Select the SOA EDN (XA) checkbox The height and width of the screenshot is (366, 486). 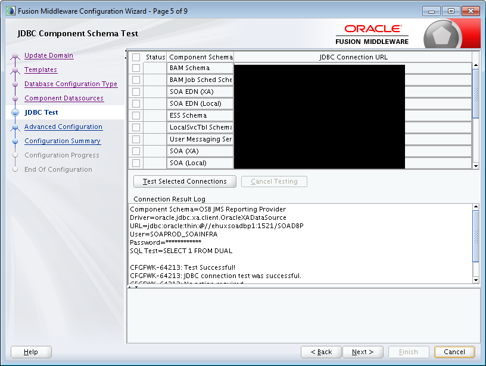(135, 91)
